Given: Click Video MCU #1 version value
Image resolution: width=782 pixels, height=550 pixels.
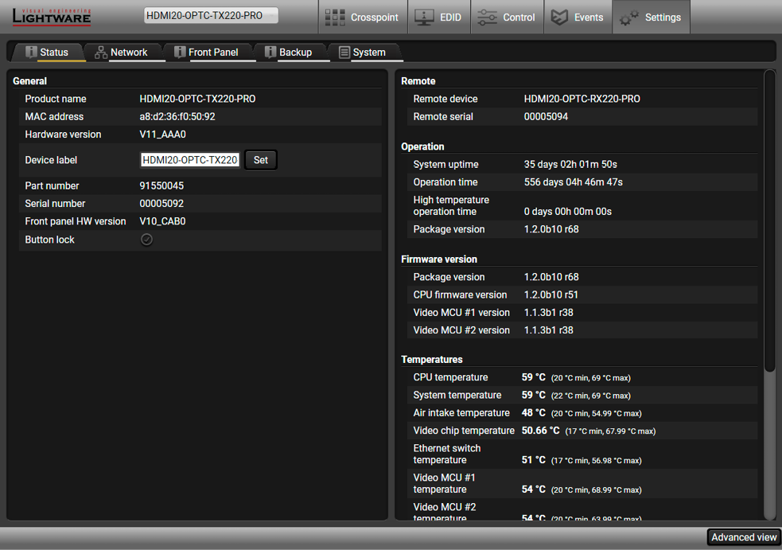Looking at the screenshot, I should (548, 313).
